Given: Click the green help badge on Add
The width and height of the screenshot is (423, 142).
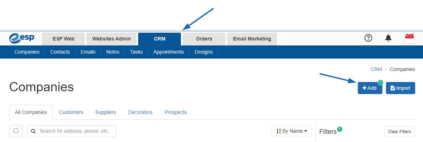Looking at the screenshot, I should pyautogui.click(x=380, y=82).
